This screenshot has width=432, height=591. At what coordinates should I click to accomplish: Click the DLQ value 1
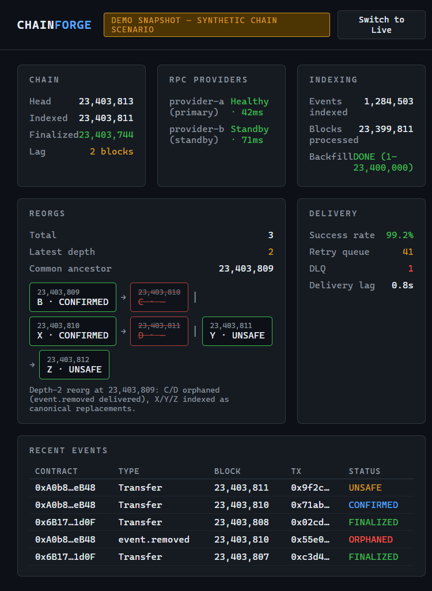pos(411,269)
